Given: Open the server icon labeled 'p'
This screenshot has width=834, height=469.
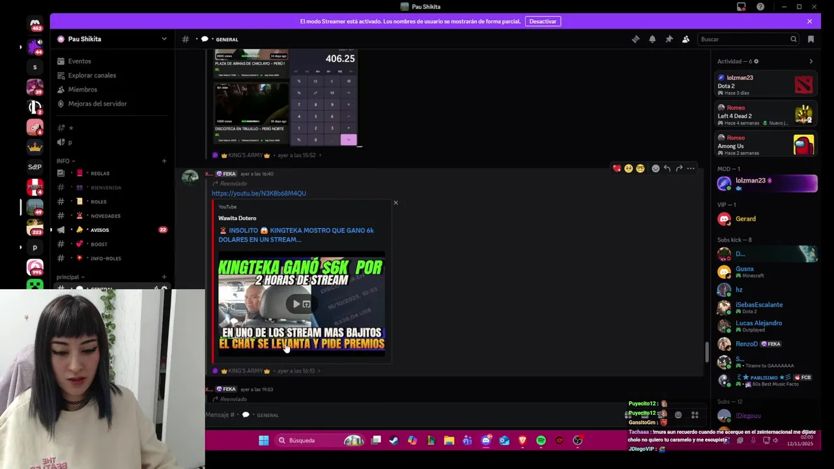Looking at the screenshot, I should (x=35, y=248).
